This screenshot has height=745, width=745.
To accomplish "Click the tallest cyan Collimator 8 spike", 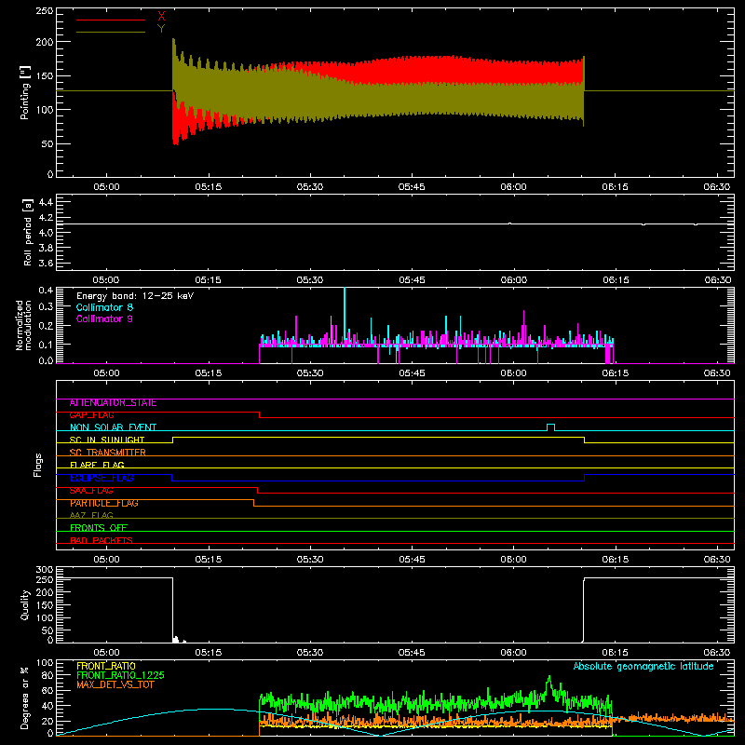I will tap(345, 314).
